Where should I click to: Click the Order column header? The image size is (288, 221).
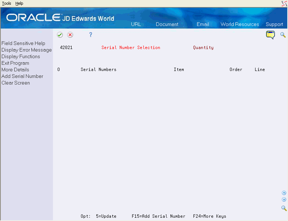point(236,70)
